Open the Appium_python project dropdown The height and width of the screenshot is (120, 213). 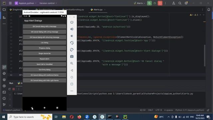click(x=26, y=3)
